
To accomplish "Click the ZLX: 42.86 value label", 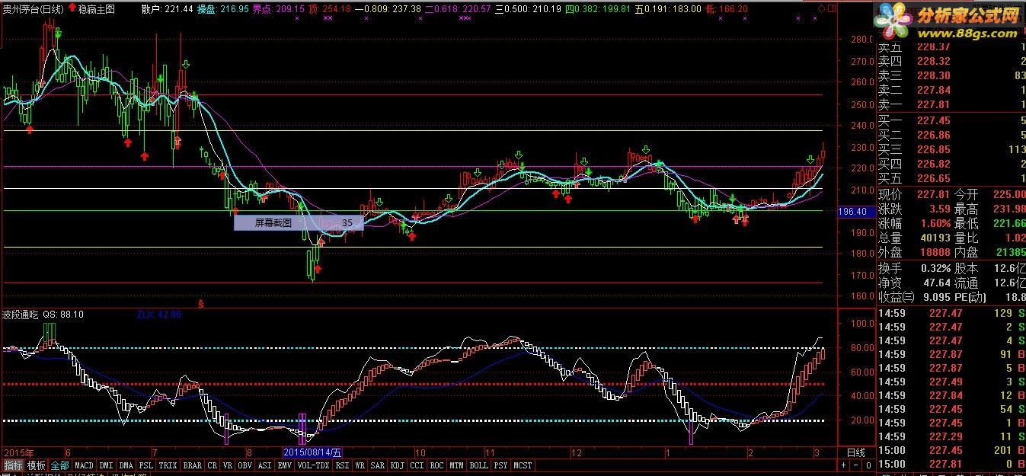I will 159,314.
